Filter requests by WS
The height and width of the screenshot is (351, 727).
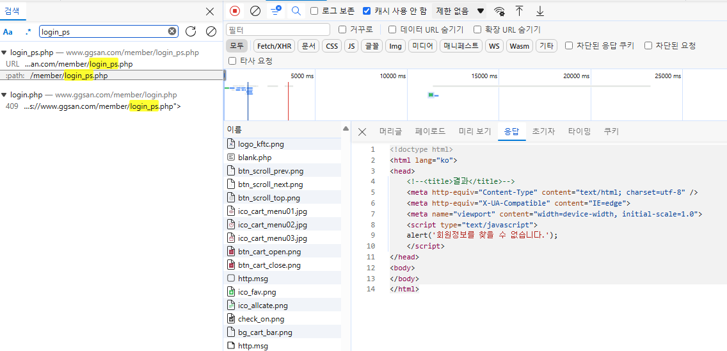494,45
